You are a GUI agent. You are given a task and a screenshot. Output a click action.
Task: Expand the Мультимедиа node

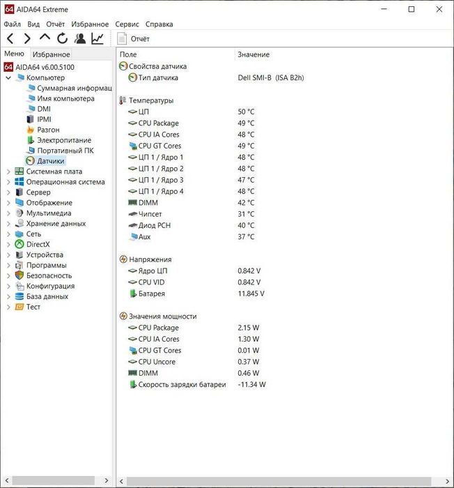pos(8,213)
